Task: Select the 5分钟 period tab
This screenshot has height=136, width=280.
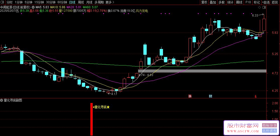Action: point(28,2)
